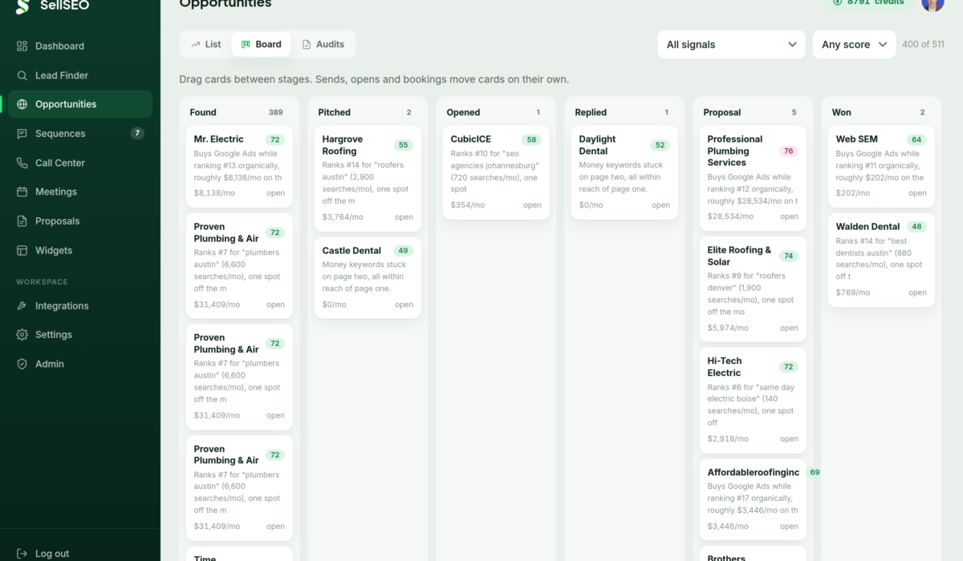Image resolution: width=963 pixels, height=561 pixels.
Task: Open the user avatar menu
Action: click(x=933, y=3)
